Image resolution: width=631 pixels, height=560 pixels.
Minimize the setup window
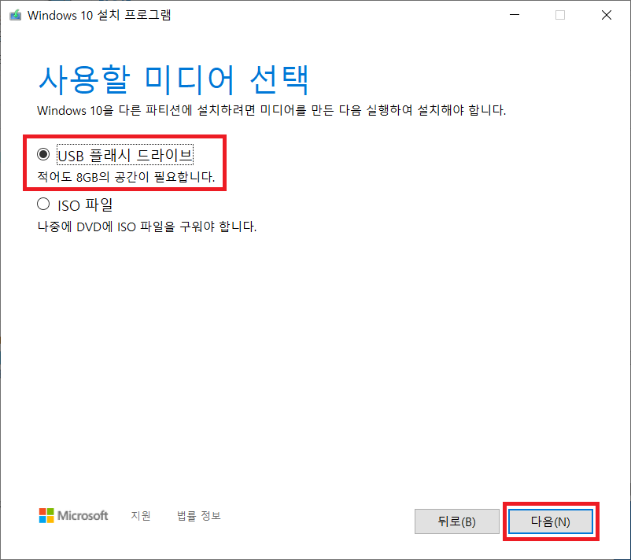(x=515, y=15)
